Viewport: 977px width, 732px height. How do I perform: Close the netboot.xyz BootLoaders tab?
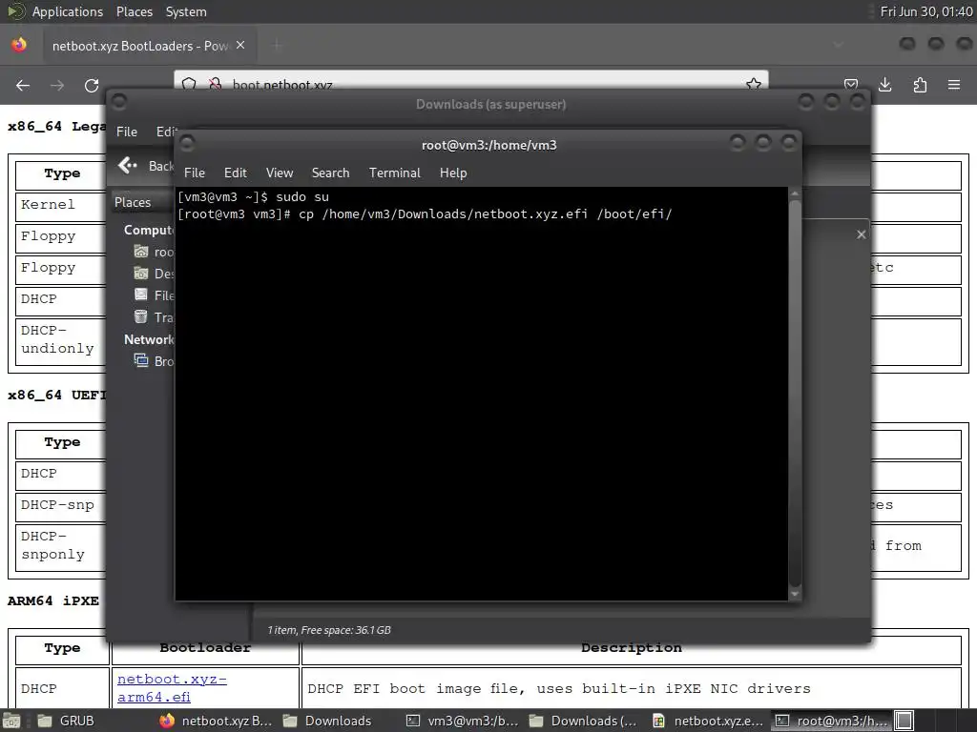click(240, 46)
